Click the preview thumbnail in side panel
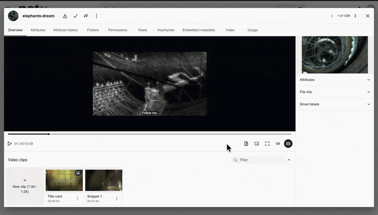The width and height of the screenshot is (378, 215). (x=335, y=55)
